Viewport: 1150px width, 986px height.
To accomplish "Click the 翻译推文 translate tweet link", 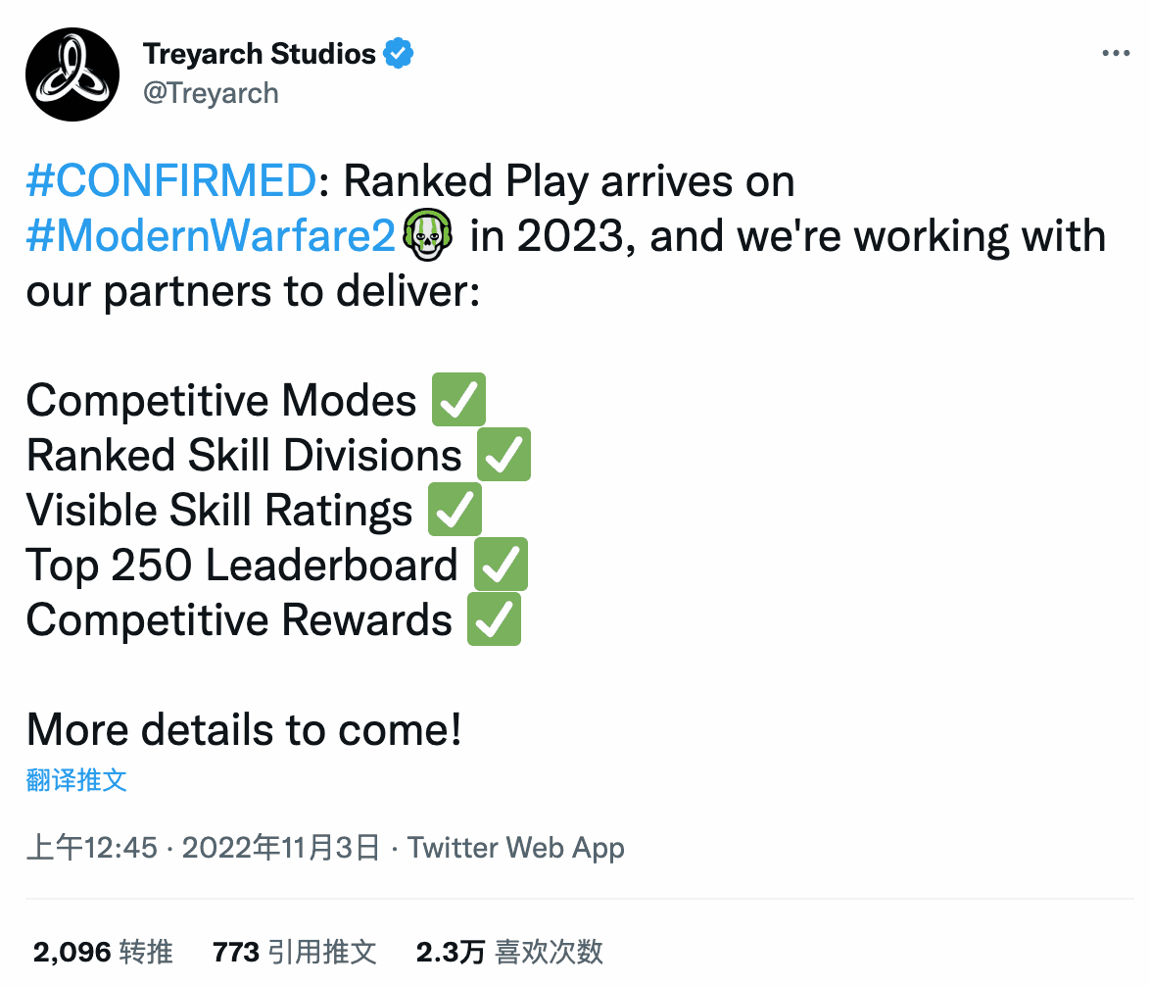I will [x=76, y=780].
